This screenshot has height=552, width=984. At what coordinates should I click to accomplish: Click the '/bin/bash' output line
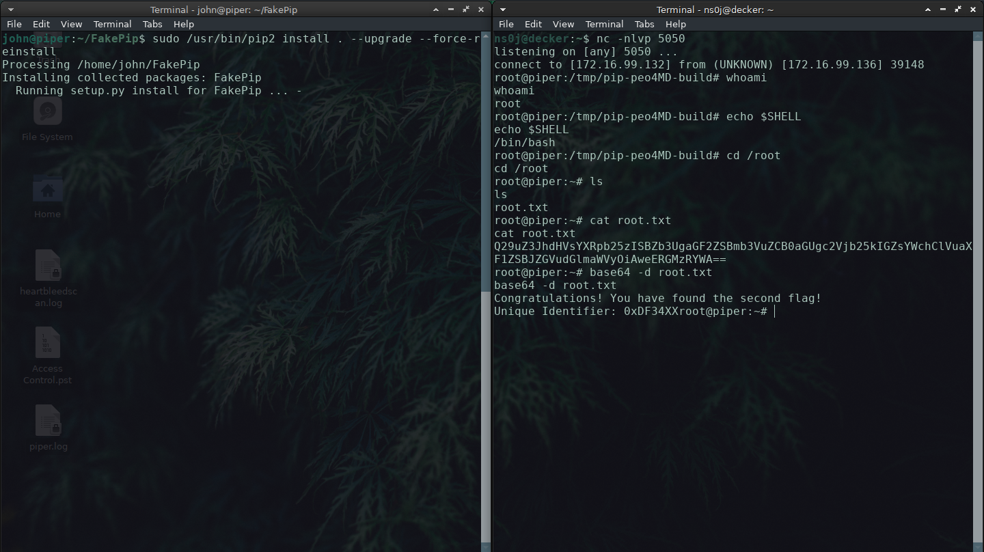[524, 143]
